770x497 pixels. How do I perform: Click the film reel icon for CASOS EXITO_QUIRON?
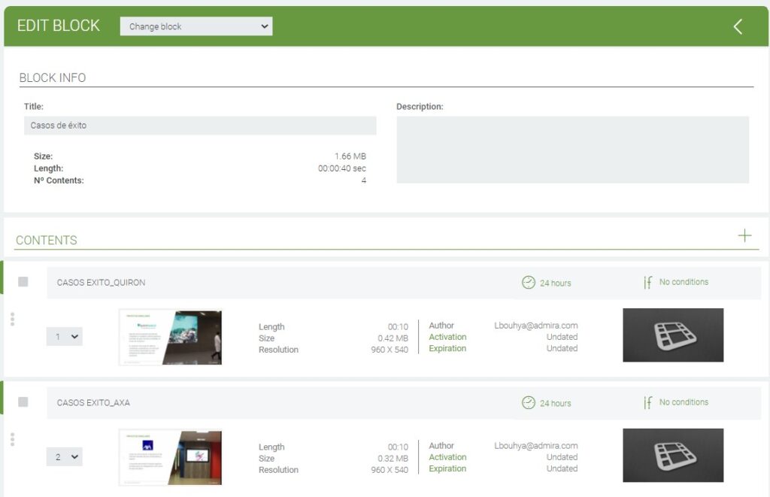(673, 335)
